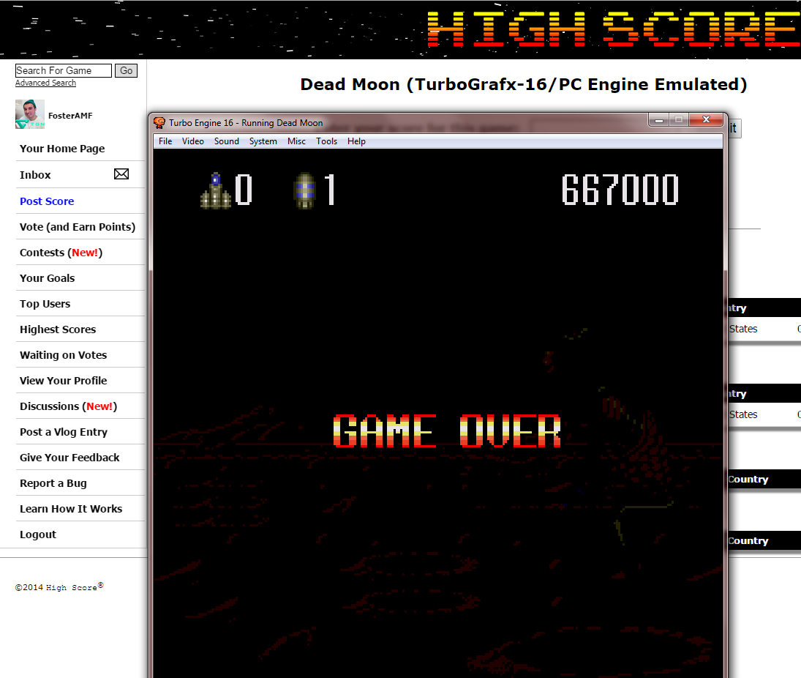This screenshot has width=801, height=678.
Task: Go to Vote (and Earn Points)
Action: pyautogui.click(x=78, y=227)
